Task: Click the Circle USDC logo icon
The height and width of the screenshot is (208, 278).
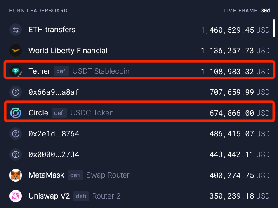Action: [x=16, y=113]
